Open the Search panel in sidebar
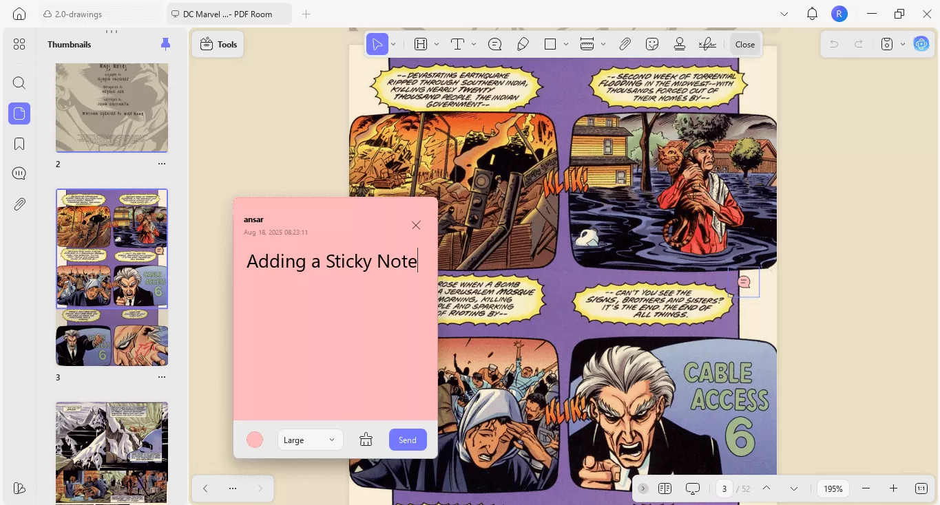940x505 pixels. pos(19,83)
